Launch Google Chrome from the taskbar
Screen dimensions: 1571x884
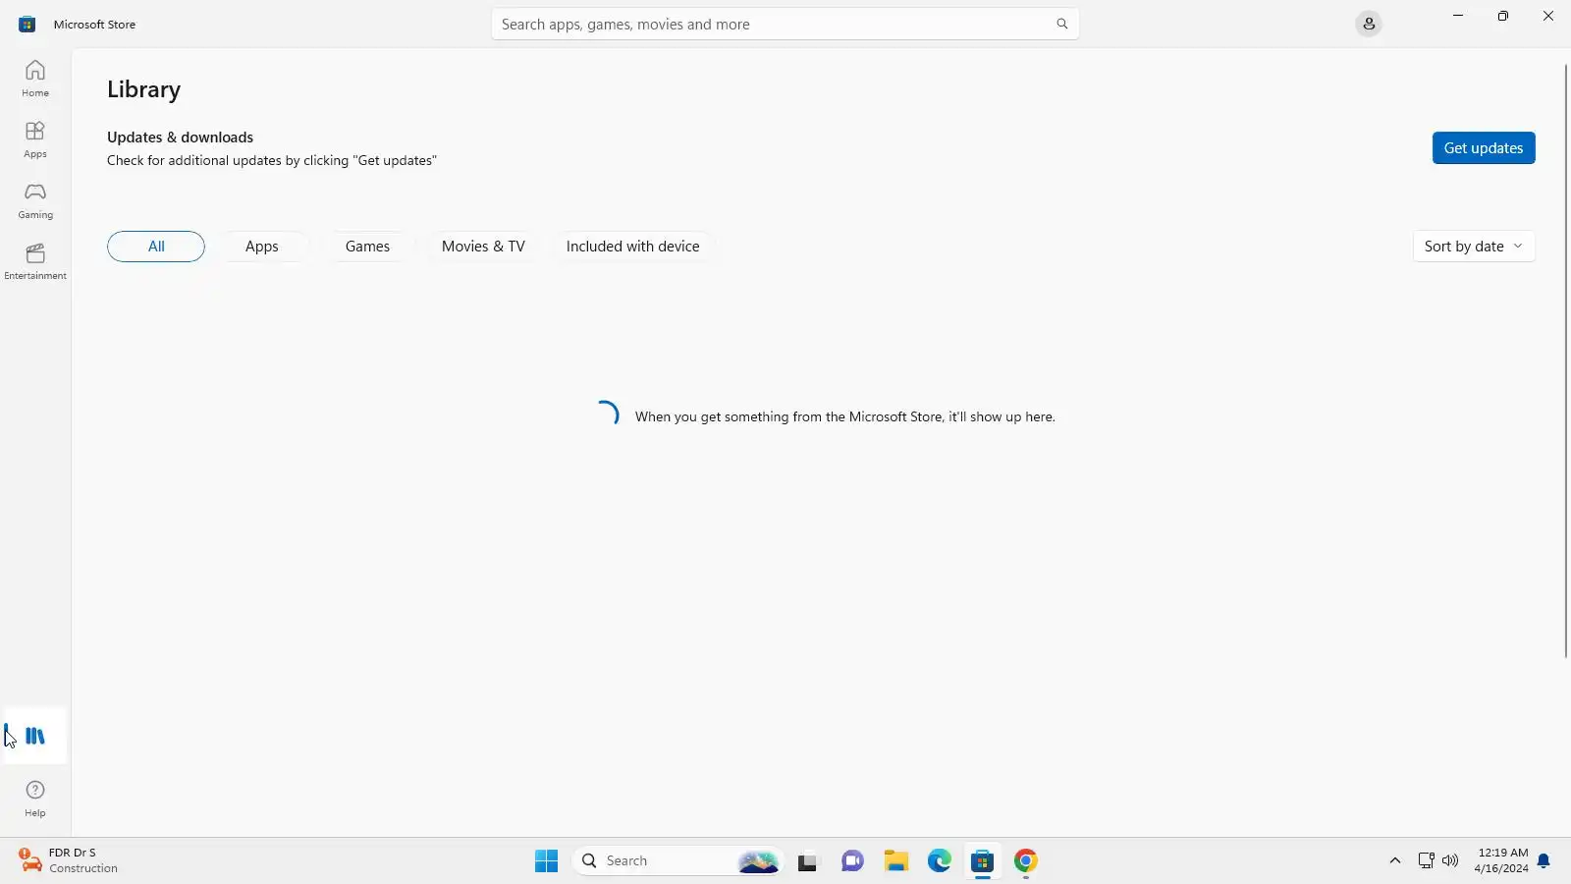tap(1026, 861)
